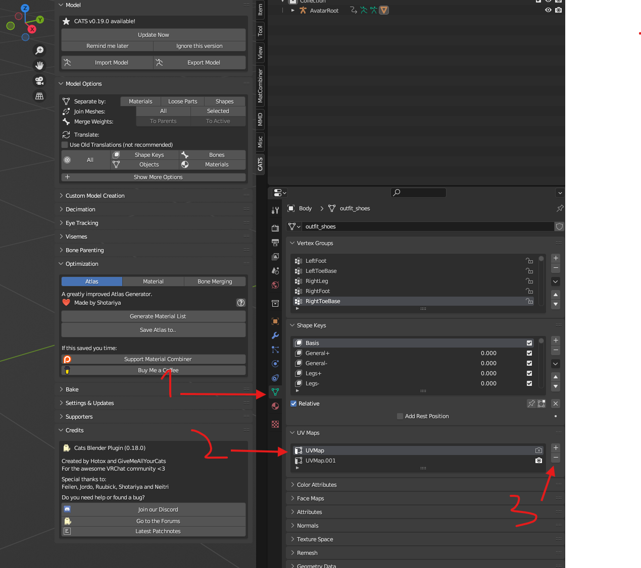
Task: Click the viewport zoom magnifier icon
Action: (39, 50)
